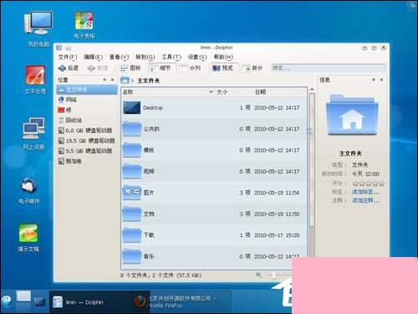Click the 前进 forward toolbar button

98,68
